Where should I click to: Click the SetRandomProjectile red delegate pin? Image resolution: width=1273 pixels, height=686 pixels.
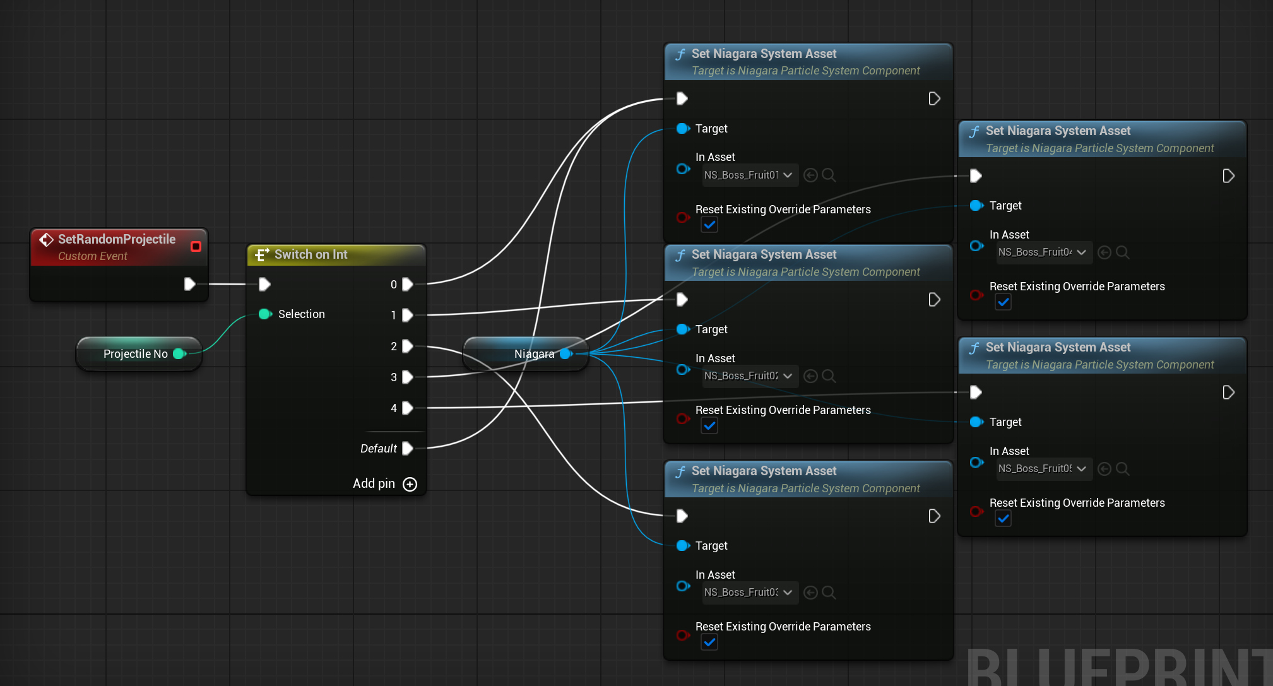196,246
